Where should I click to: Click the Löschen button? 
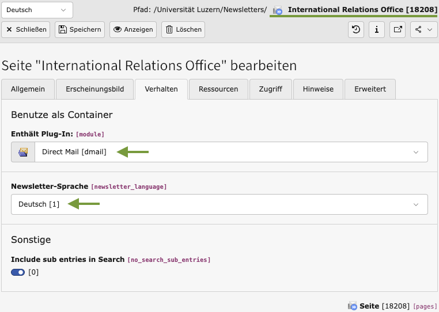tap(184, 29)
